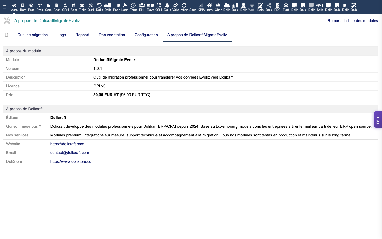The image size is (382, 239).
Task: Click the licence value GPLv3
Action: (99, 86)
